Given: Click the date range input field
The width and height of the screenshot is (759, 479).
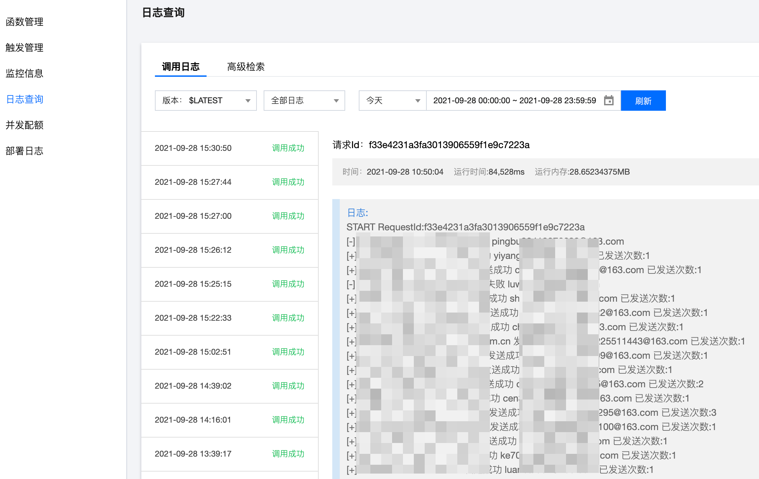Looking at the screenshot, I should coord(514,101).
